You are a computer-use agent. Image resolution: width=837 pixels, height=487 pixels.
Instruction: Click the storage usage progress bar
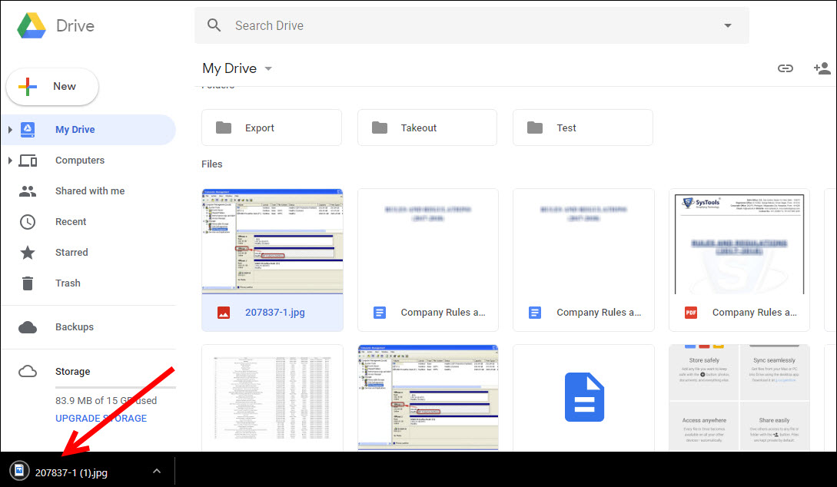click(x=115, y=387)
